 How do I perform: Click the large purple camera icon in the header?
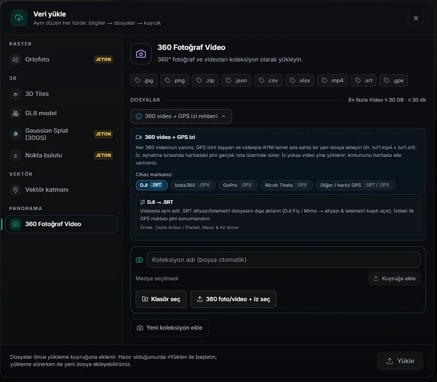[141, 54]
